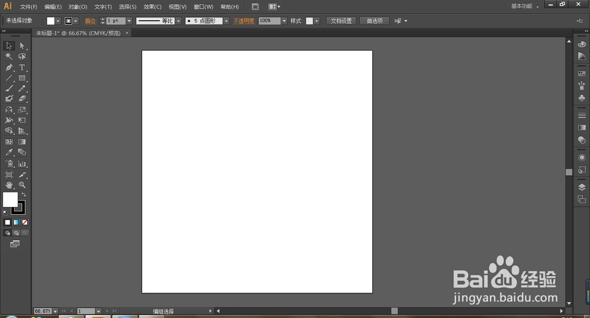Select the Pencil tool

coord(22,88)
